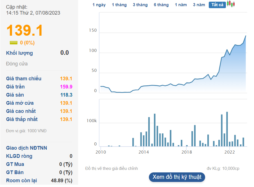The width and height of the screenshot is (254, 187).
Task: Switch to the 6 tháng range
Action: coord(161,5)
